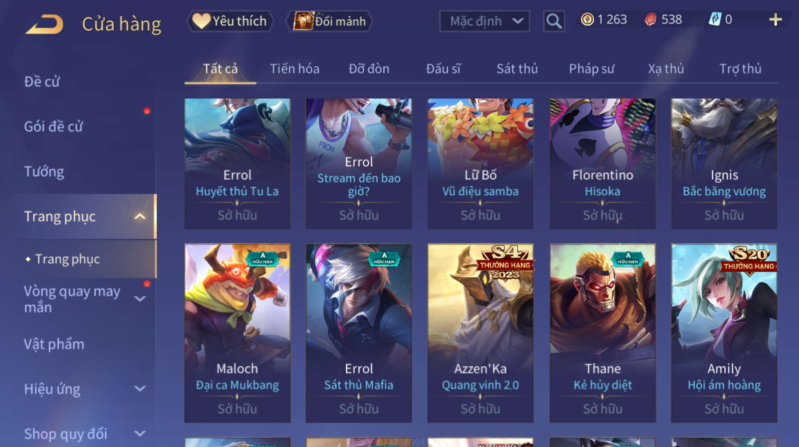The image size is (799, 447).
Task: Expand the Vòng quay may mắn section
Action: (x=140, y=299)
